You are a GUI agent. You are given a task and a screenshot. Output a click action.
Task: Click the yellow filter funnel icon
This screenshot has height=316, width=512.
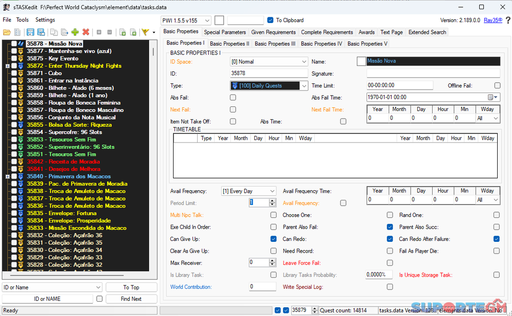click(x=145, y=32)
